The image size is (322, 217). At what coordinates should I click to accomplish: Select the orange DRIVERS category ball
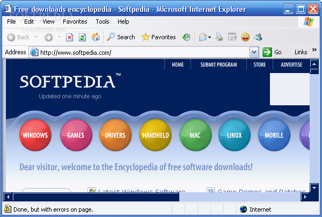pyautogui.click(x=115, y=135)
